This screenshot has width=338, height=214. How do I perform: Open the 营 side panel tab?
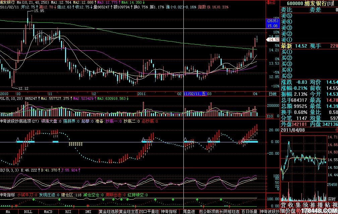click(x=283, y=205)
